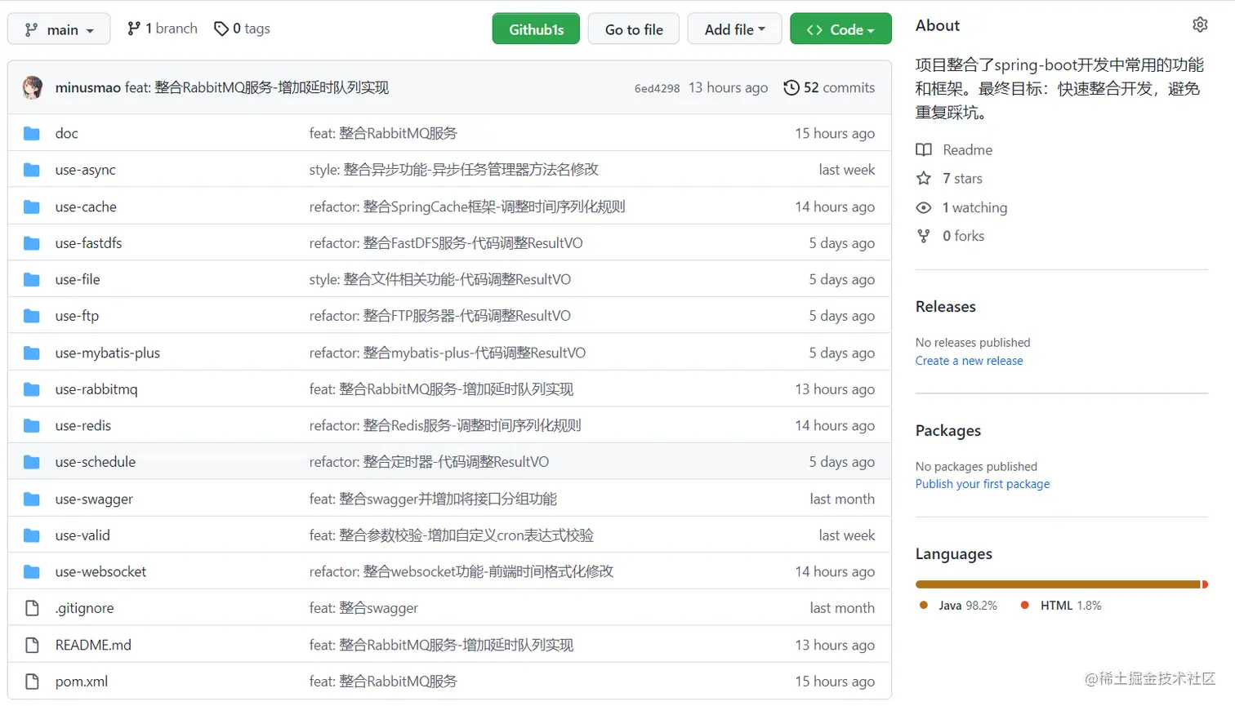Click the use-swagger folder icon
Image resolution: width=1235 pixels, height=706 pixels.
coord(32,499)
